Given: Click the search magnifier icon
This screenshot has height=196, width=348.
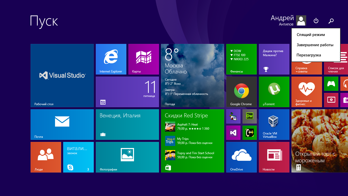Looking at the screenshot, I should click(x=331, y=21).
